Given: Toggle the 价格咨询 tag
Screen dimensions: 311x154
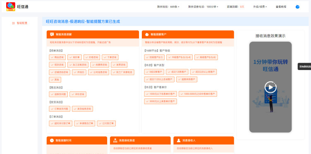Looking at the screenshot, I should tap(92, 57).
